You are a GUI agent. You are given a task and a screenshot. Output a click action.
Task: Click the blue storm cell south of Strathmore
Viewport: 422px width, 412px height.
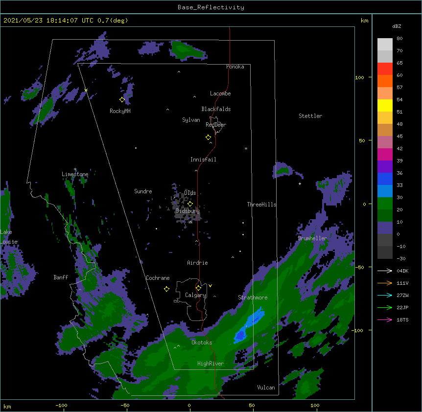tap(249, 325)
